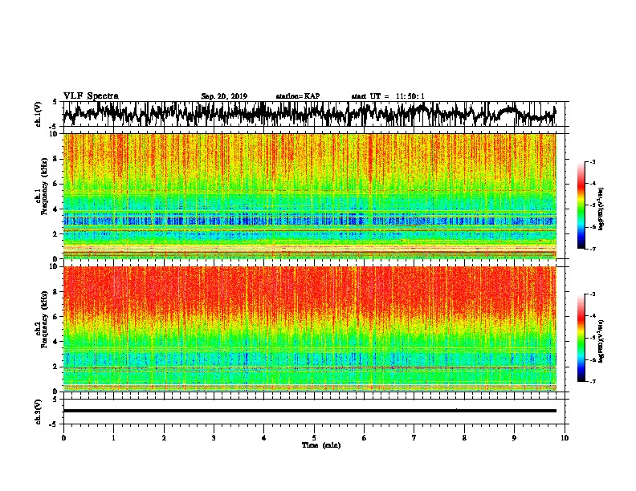Click the time axis tick label "10"
The image size is (636, 491).
[565, 438]
